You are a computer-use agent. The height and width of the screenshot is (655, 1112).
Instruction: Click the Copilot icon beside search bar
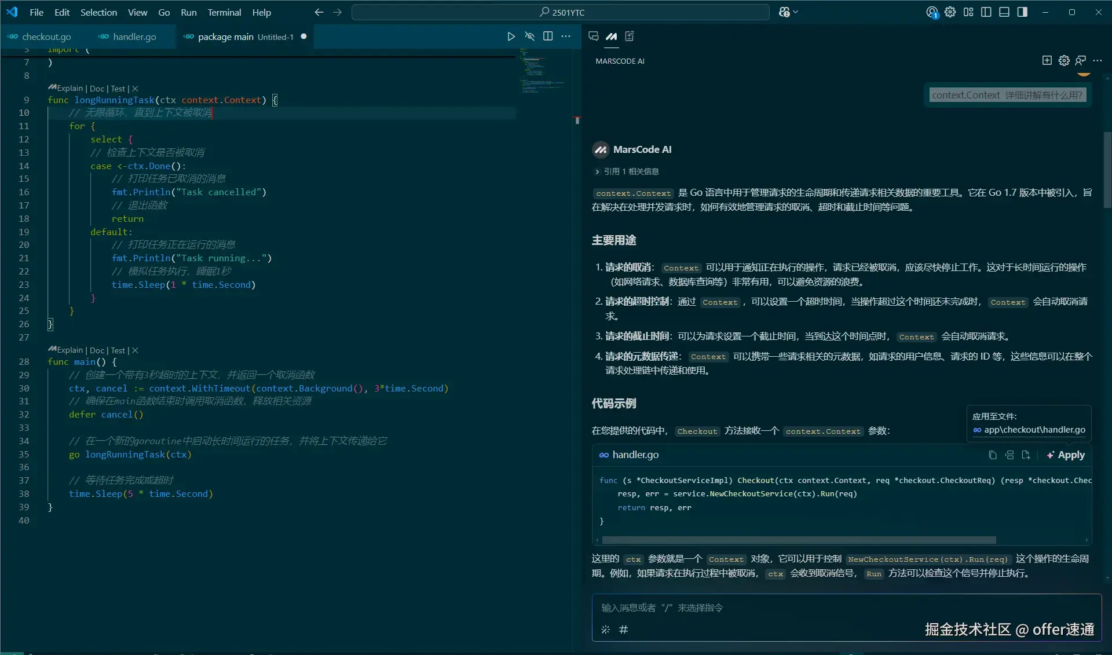(x=785, y=12)
